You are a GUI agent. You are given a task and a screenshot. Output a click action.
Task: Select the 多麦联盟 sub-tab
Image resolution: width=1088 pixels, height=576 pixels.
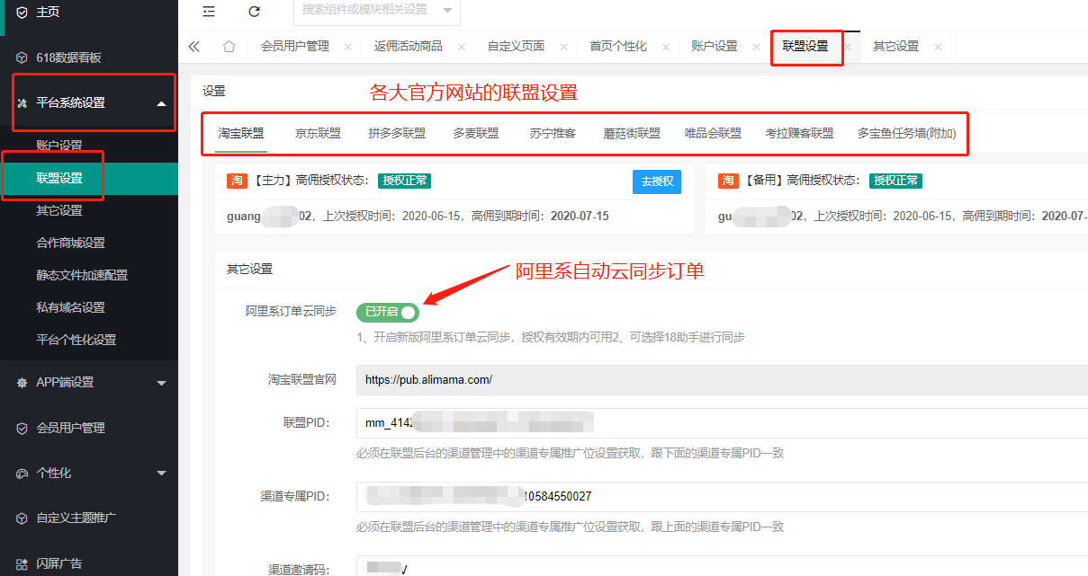tap(476, 134)
